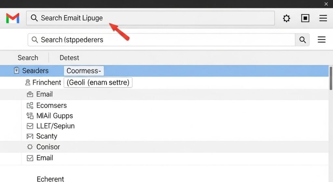
Task: Switch to the Search tab
Action: click(x=28, y=58)
